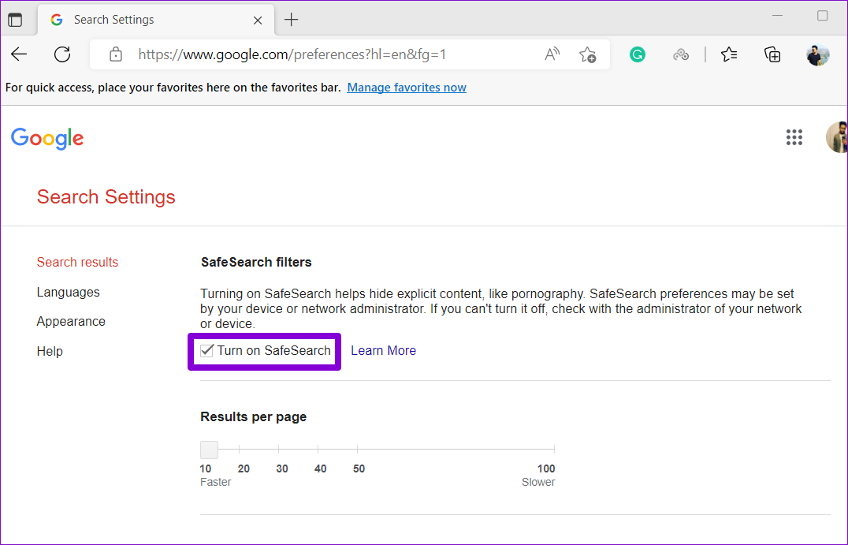
Task: Activate Read aloud icon
Action: (x=552, y=54)
